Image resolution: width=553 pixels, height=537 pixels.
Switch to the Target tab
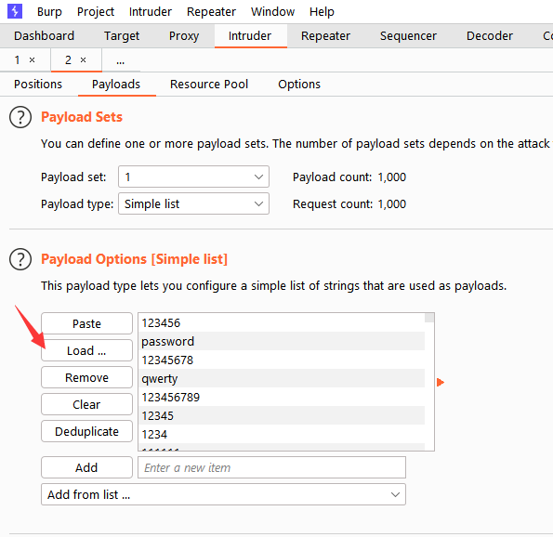pos(122,36)
